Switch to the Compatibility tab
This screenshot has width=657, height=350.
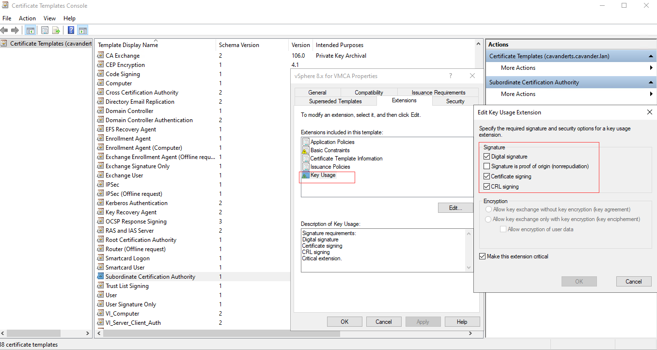pos(369,93)
